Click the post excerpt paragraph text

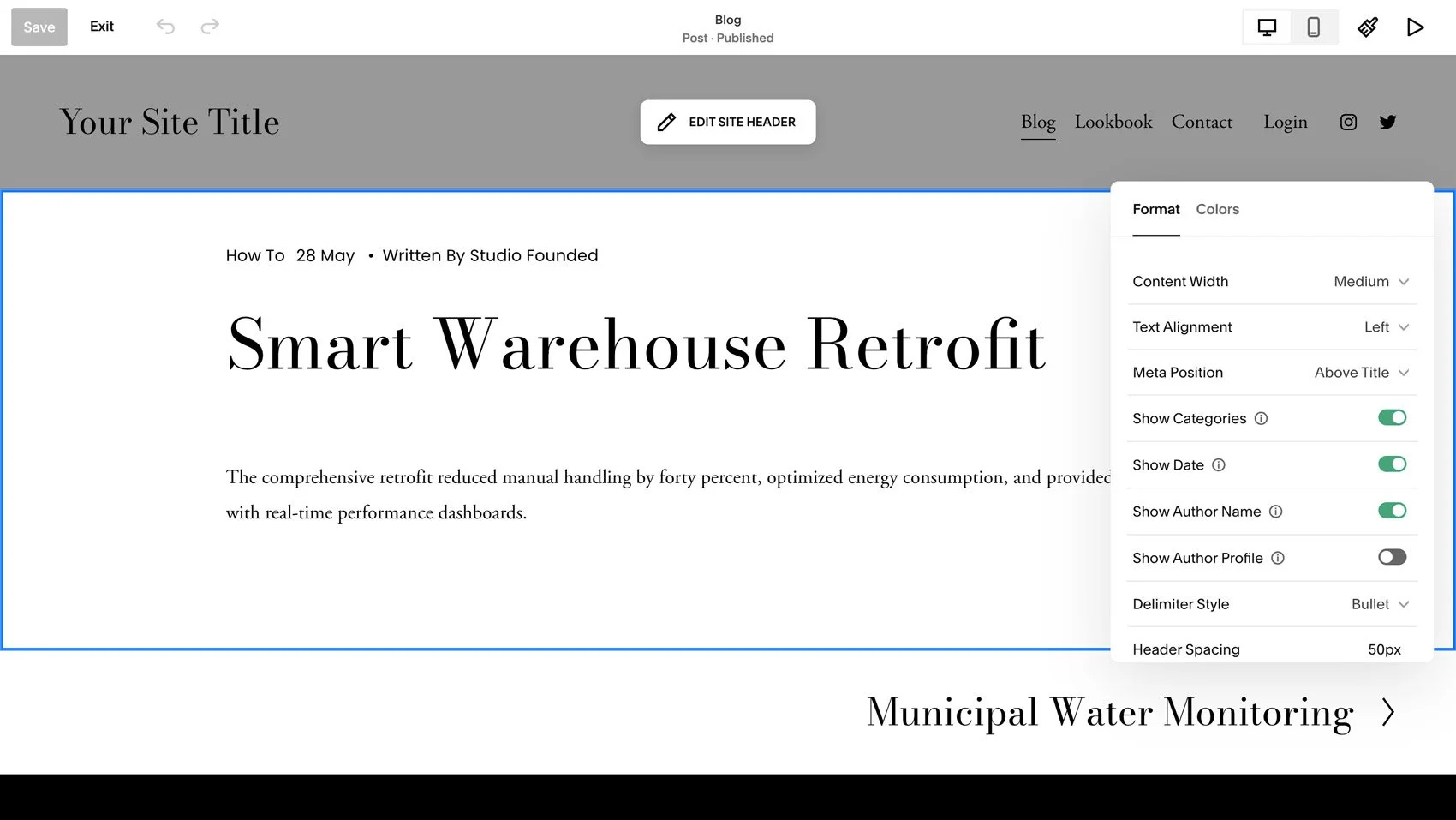pos(669,495)
